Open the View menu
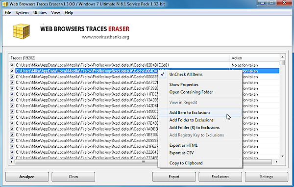The height and width of the screenshot is (187, 294). pos(55,13)
